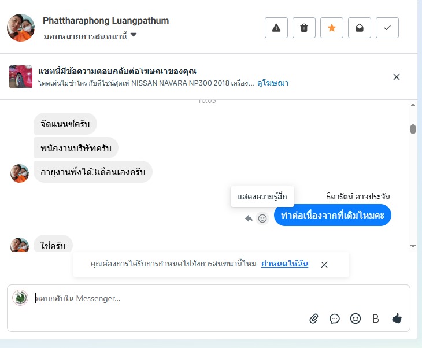
Task: Click the chat vertical scrollbar thumb
Action: pyautogui.click(x=413, y=129)
